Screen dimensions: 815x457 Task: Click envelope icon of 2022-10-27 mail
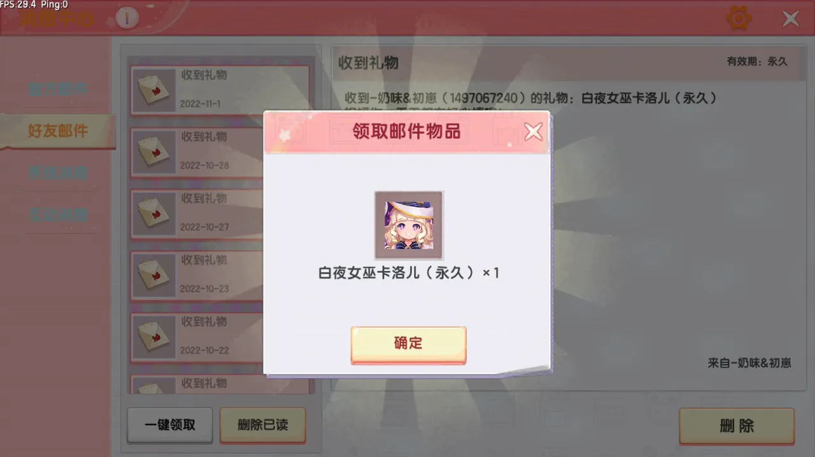153,214
